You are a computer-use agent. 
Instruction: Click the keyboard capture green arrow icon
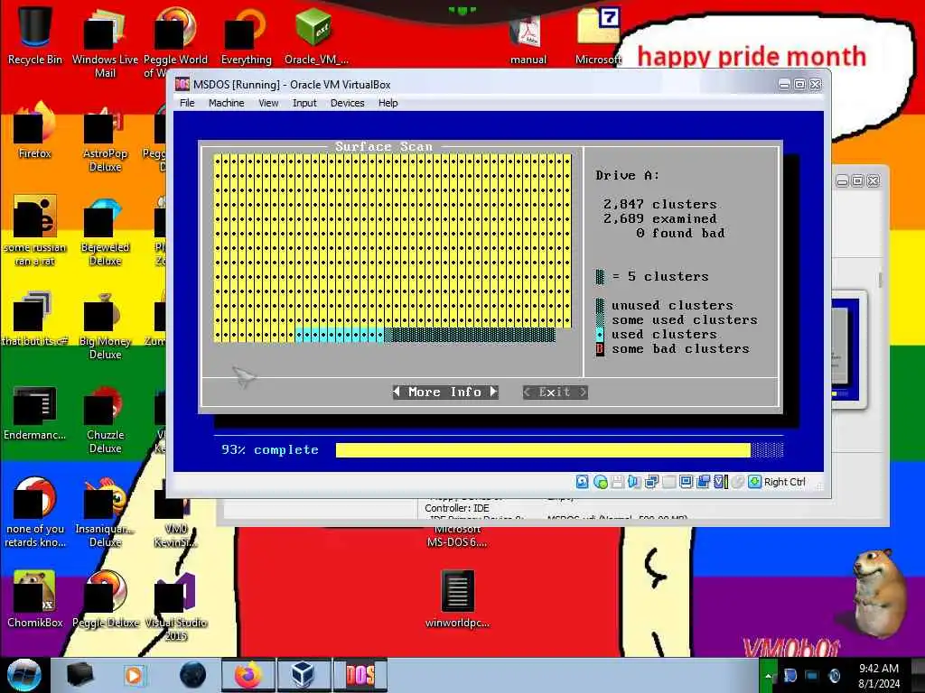(754, 482)
